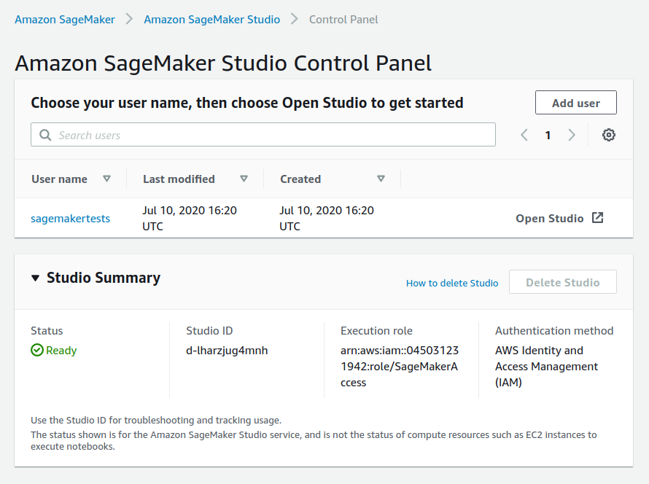Sort users by User name
649x484 pixels.
pos(106,179)
